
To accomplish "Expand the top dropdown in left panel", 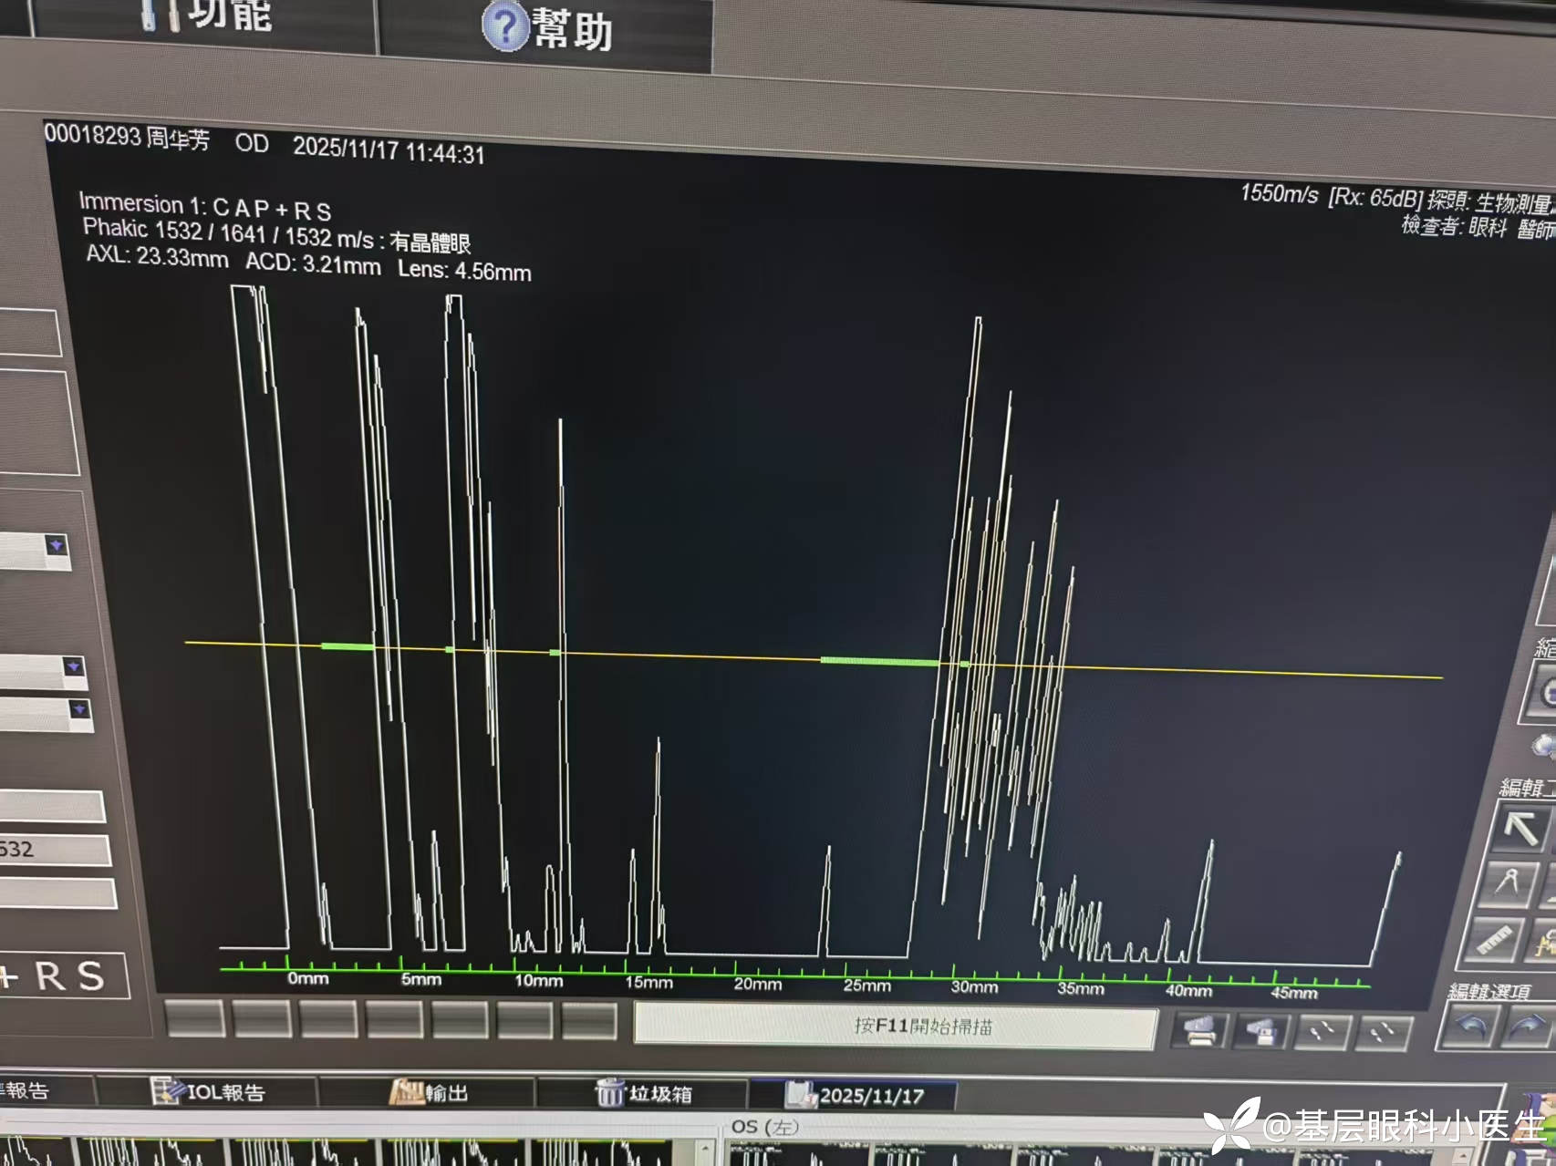I will [x=57, y=546].
